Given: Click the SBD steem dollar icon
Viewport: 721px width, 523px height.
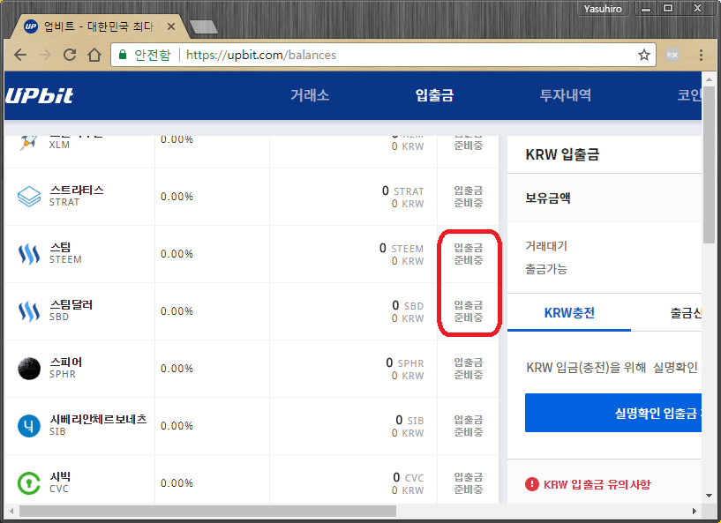Looking at the screenshot, I should [x=29, y=311].
